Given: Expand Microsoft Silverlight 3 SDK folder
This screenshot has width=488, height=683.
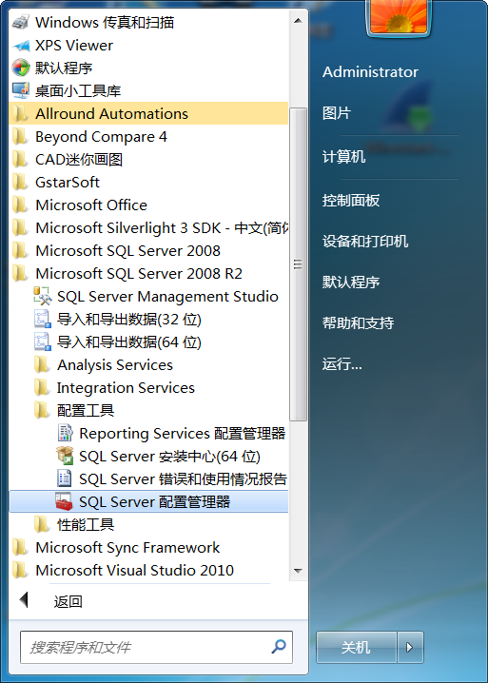Looking at the screenshot, I should tap(148, 227).
